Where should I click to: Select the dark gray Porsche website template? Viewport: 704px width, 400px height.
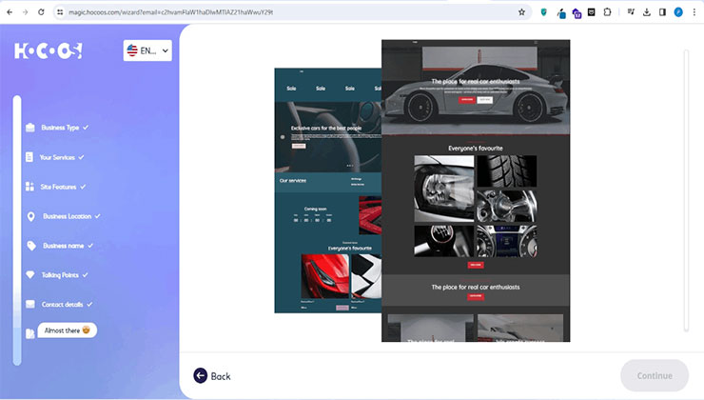(x=476, y=190)
